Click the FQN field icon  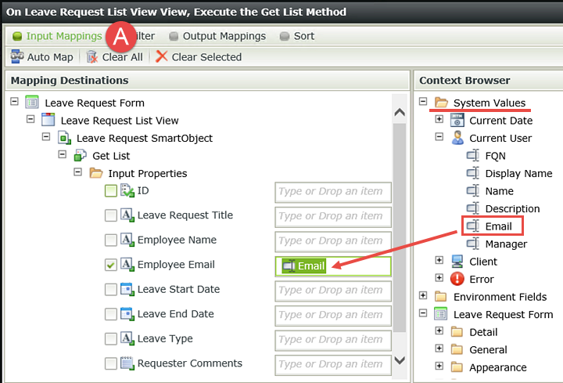473,155
